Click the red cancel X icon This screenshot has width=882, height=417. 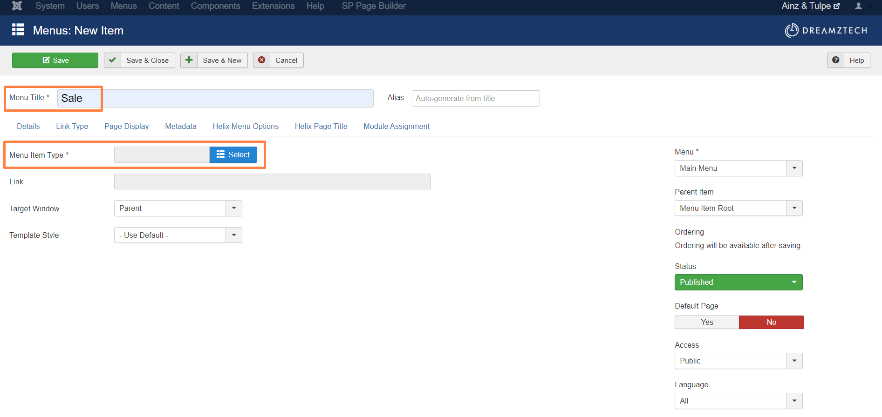pos(261,61)
